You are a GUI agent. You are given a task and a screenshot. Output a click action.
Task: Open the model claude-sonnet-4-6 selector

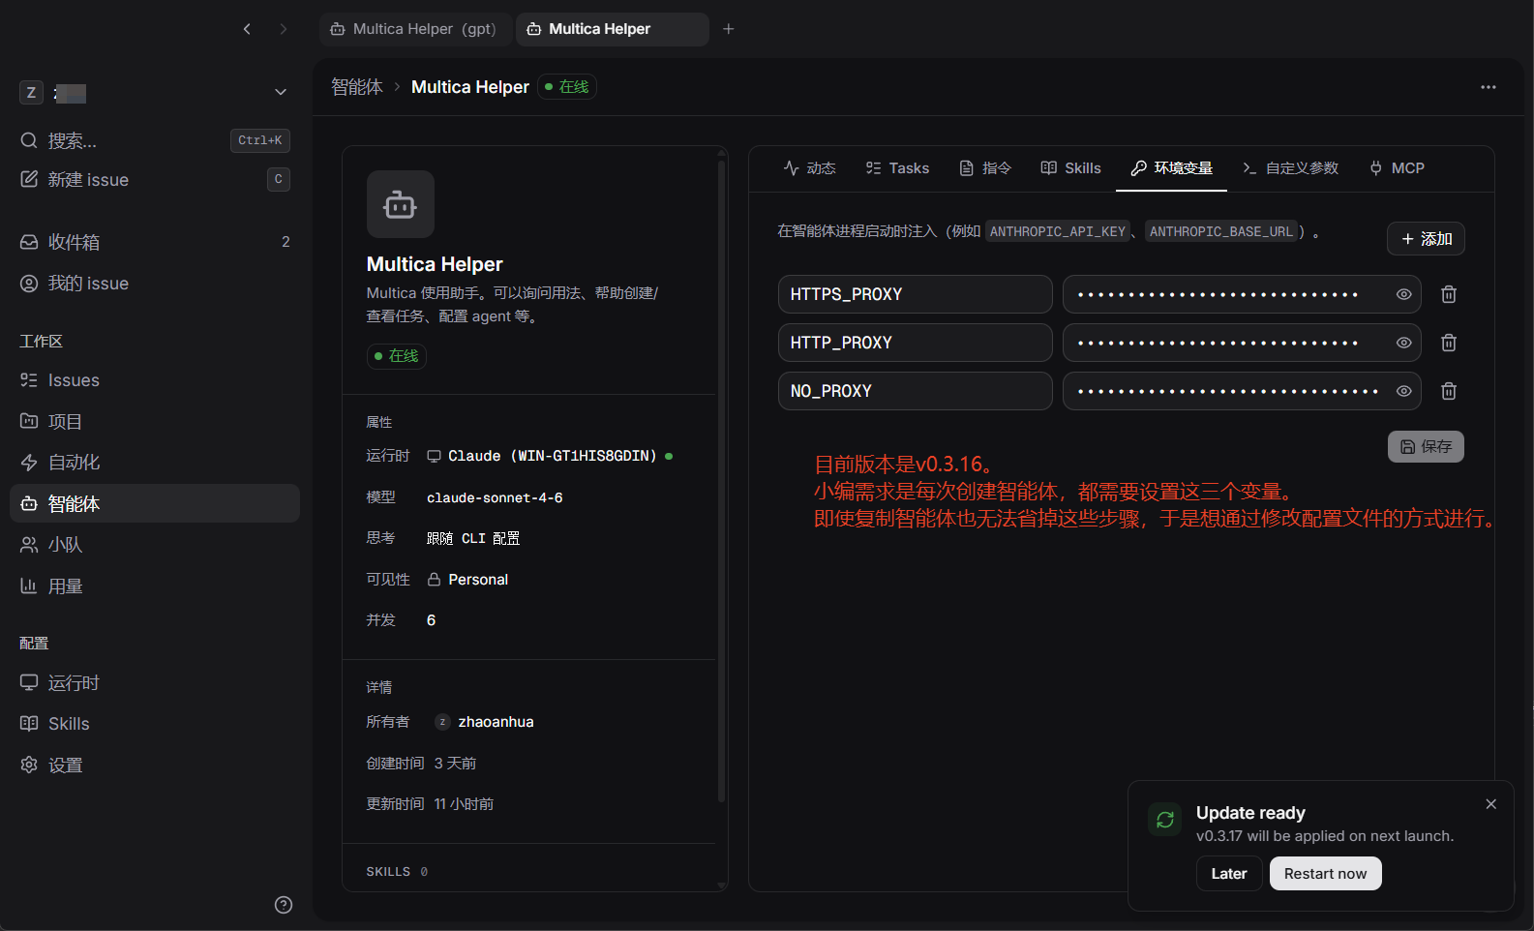[495, 497]
